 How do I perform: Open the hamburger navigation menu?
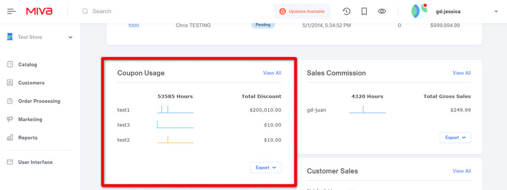[11, 11]
